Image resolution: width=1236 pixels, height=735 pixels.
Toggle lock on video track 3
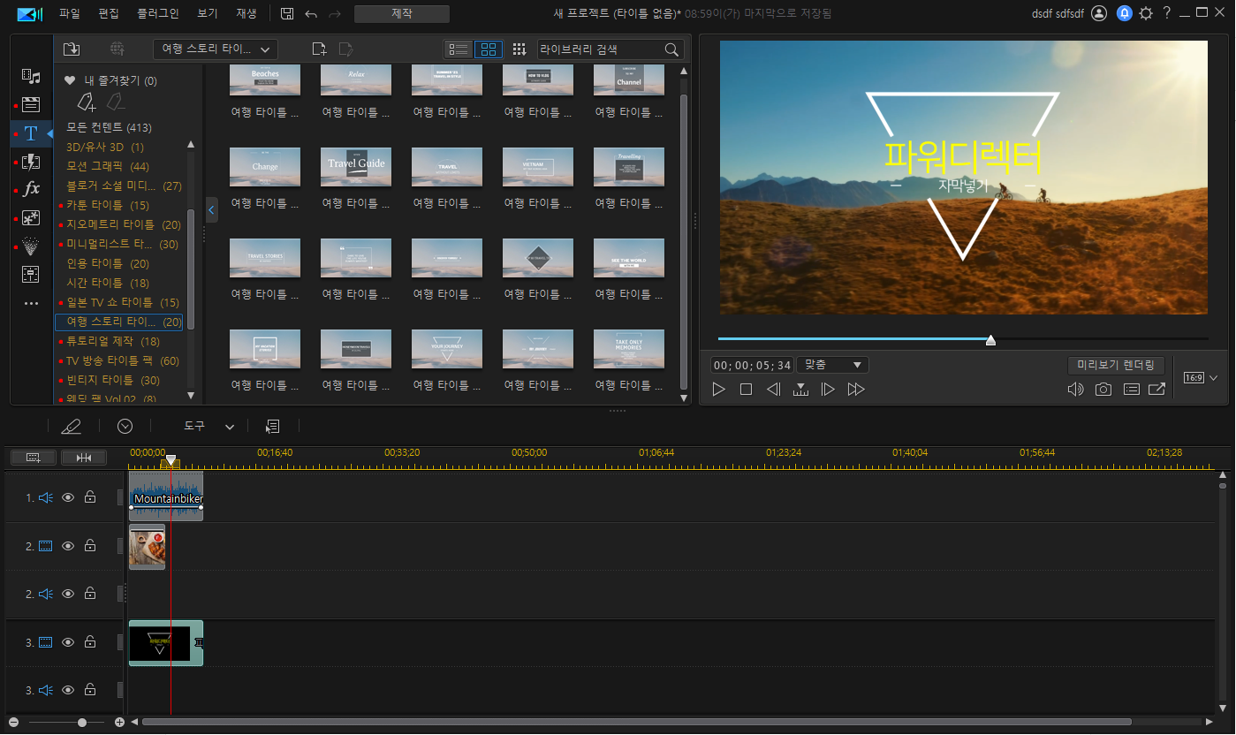tap(90, 642)
